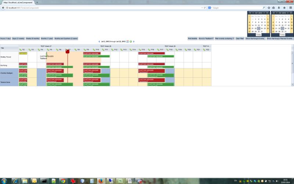This screenshot has width=294, height=184.
Task: Open Google Chrome from the taskbar
Action: click(63, 181)
